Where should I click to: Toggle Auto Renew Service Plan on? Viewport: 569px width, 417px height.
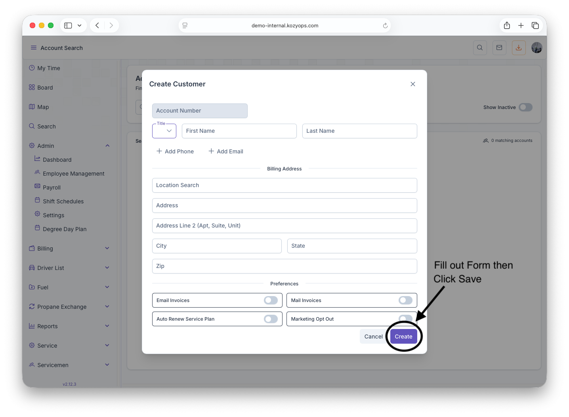pyautogui.click(x=271, y=319)
